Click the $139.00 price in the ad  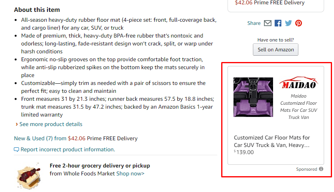pyautogui.click(x=244, y=152)
